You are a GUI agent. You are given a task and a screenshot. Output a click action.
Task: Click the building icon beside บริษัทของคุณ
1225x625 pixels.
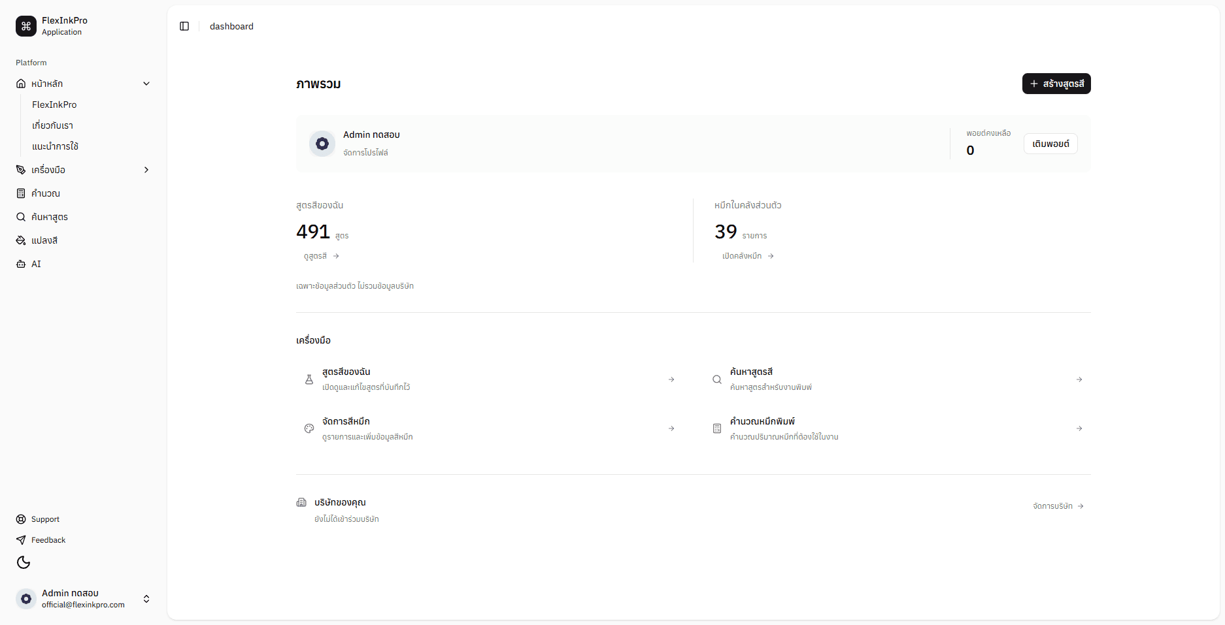pos(301,502)
